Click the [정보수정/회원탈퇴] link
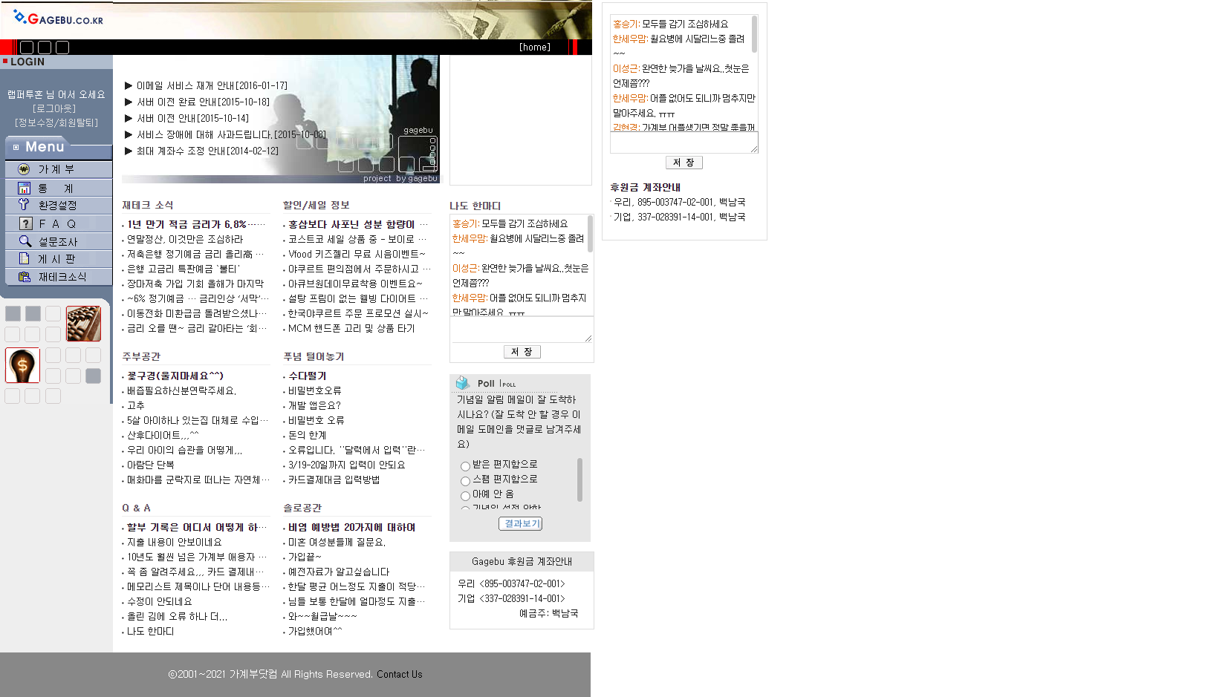The image size is (1211, 697). 56,122
